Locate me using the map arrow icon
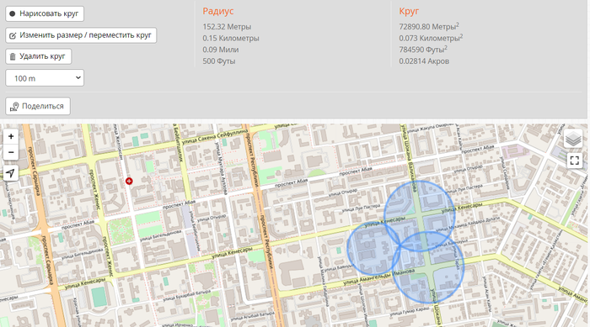Image resolution: width=590 pixels, height=327 pixels. 11,173
